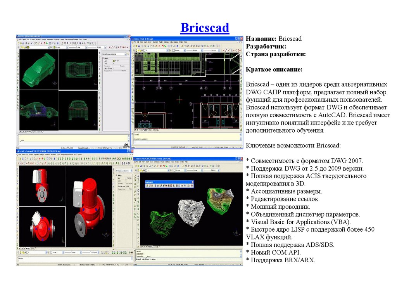Open layer dropdown in floor-plan window
397x298 pixels.
click(x=167, y=50)
